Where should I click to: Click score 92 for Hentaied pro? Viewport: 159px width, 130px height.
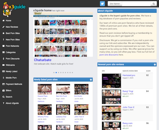pos(147,75)
